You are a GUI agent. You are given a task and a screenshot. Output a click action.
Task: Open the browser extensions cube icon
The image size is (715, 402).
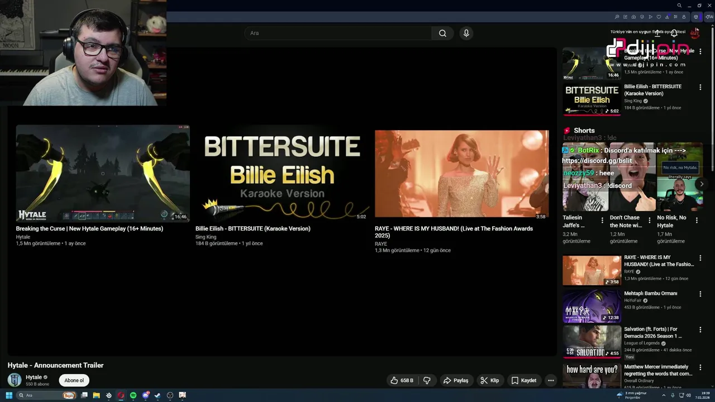point(696,17)
